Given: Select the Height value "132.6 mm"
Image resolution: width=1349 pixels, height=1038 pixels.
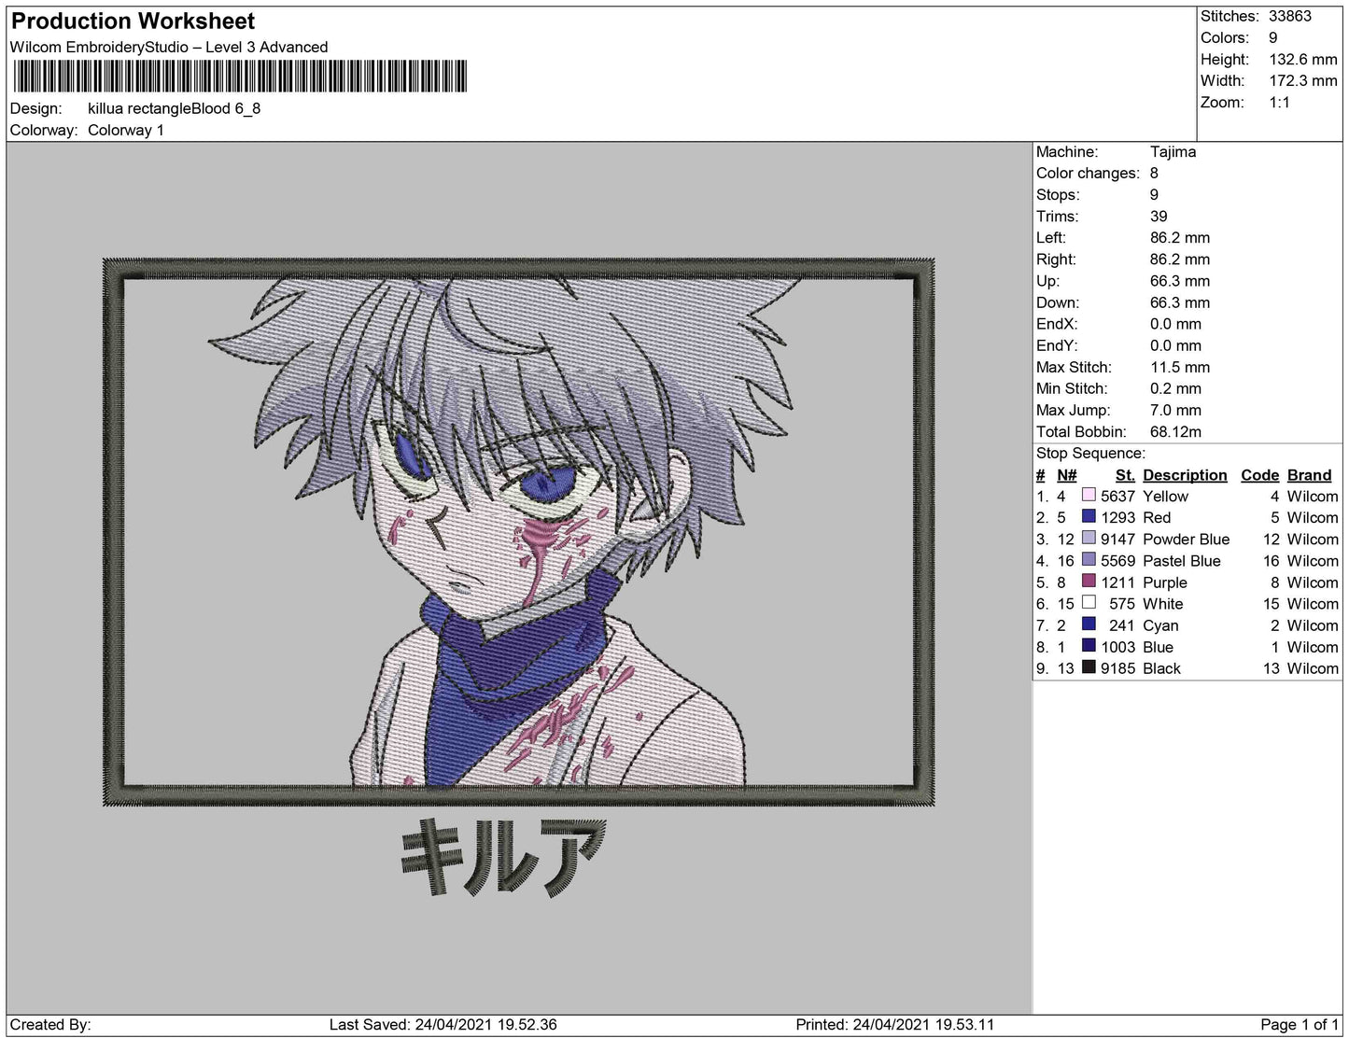Looking at the screenshot, I should point(1303,59).
